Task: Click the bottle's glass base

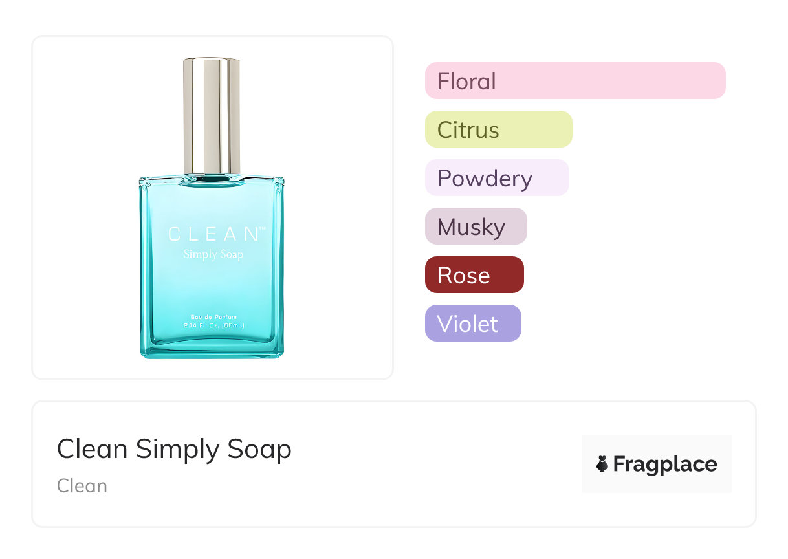Action: coord(212,348)
